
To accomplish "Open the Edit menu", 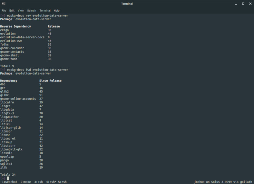I will (x=12, y=11).
